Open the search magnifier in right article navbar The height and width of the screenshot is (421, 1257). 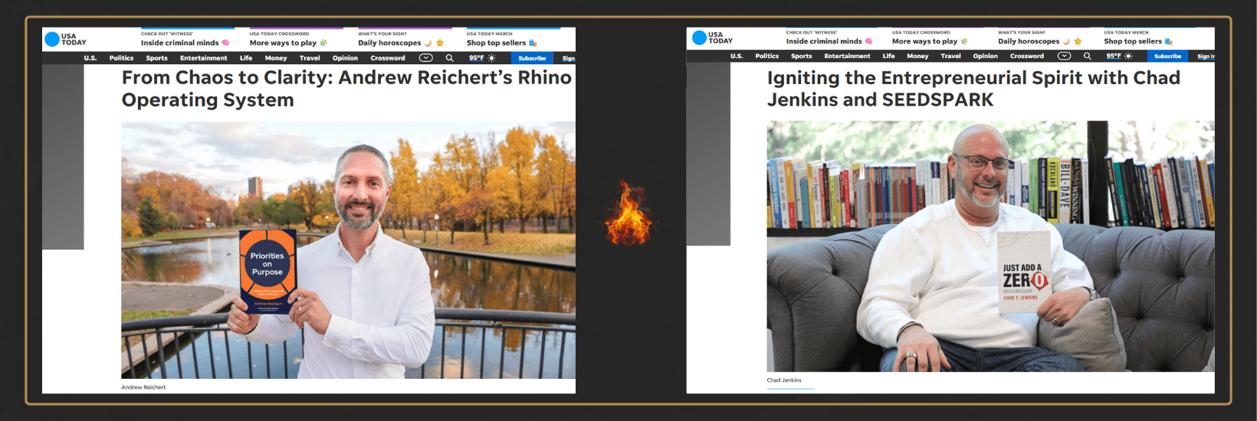[1087, 56]
